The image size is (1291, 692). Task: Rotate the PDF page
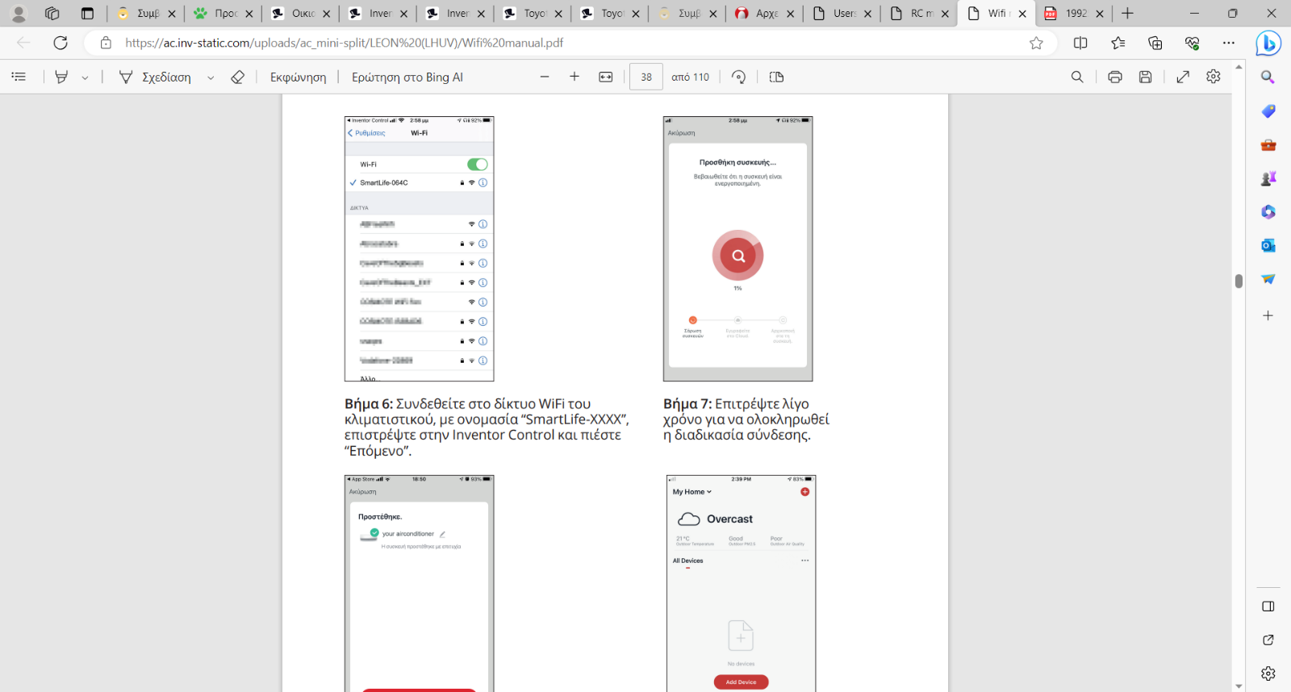click(x=738, y=77)
